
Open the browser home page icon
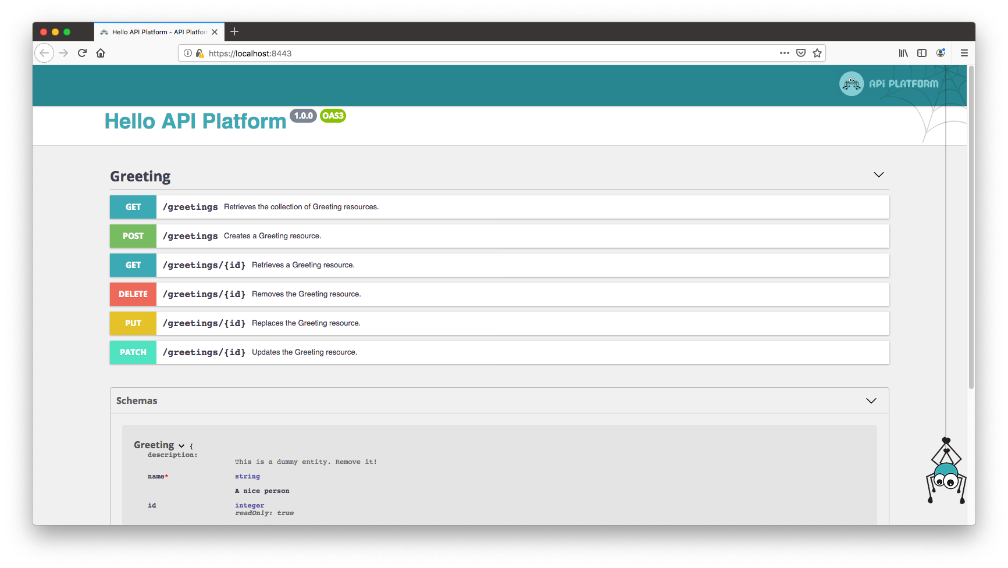[x=101, y=53]
